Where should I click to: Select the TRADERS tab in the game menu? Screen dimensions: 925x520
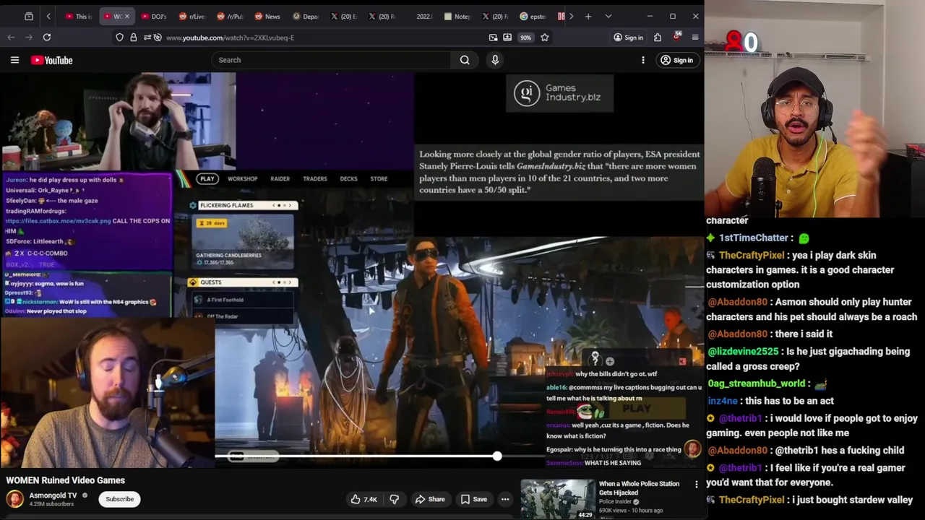click(315, 178)
